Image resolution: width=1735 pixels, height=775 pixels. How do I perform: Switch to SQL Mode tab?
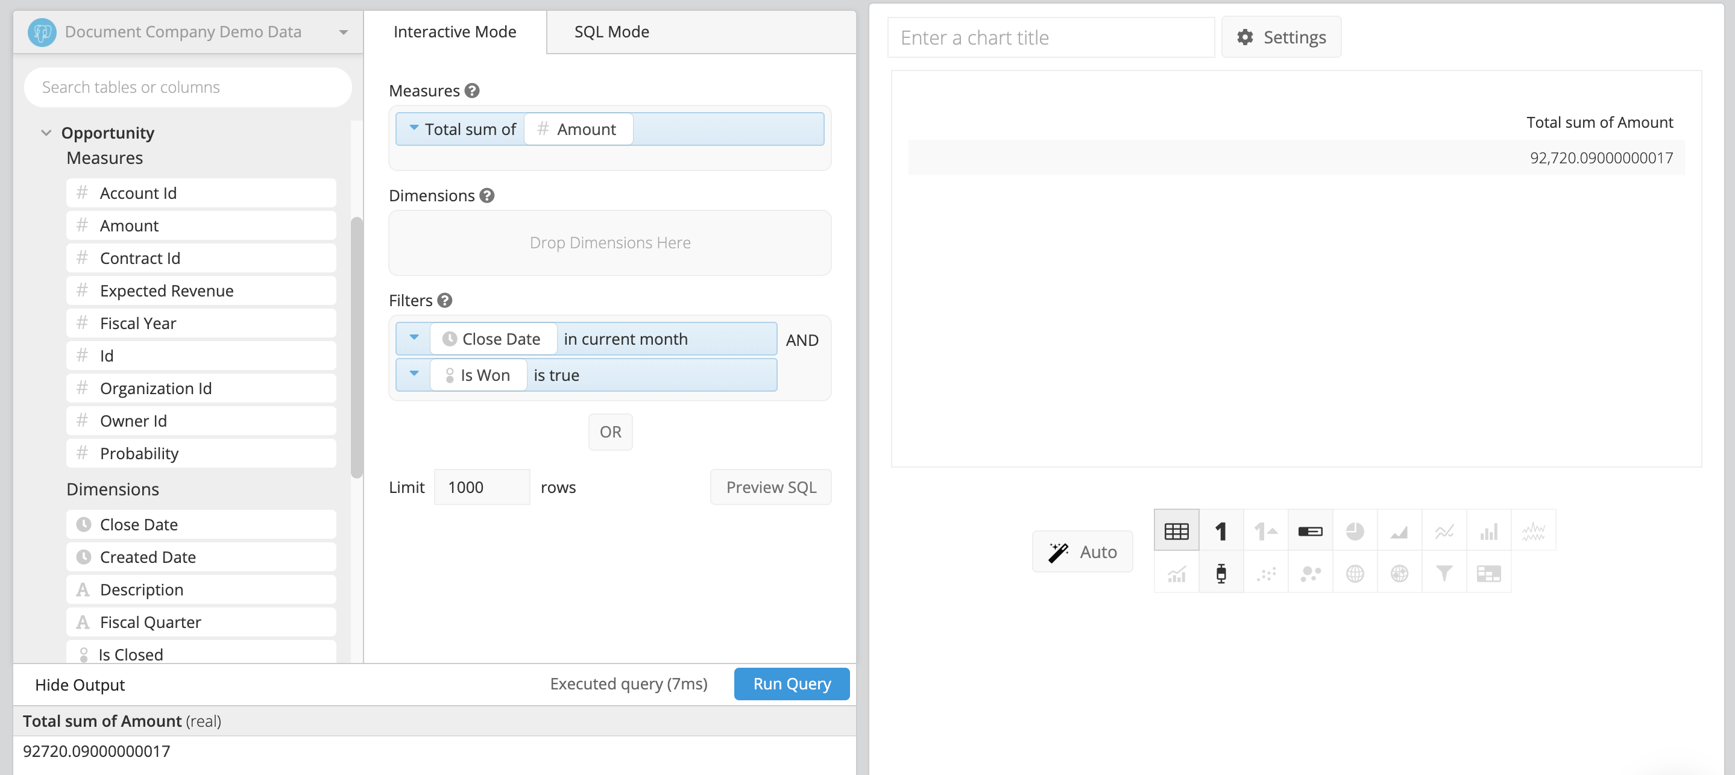coord(612,31)
